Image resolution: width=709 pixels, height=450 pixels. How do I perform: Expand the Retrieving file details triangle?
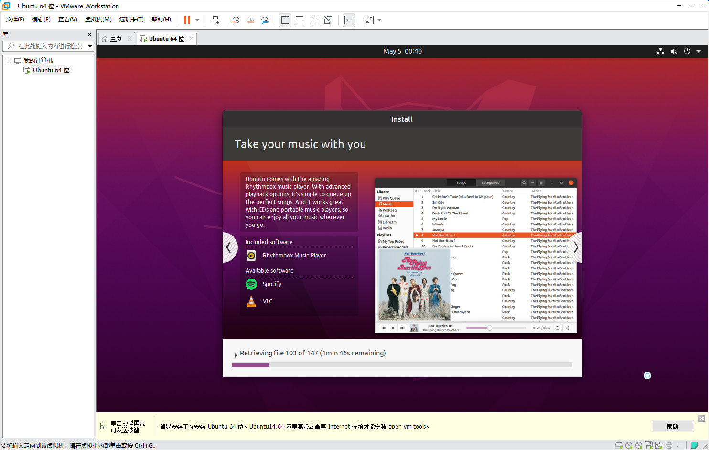[x=236, y=355]
